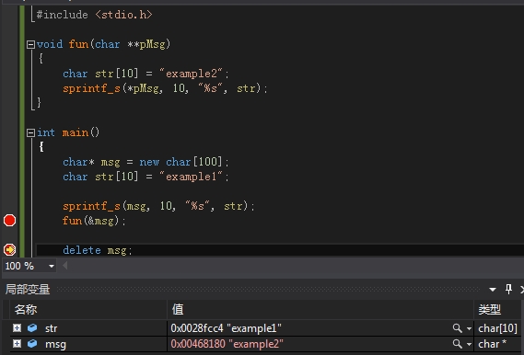Expand the str variable in locals
The image size is (524, 355).
(17, 328)
